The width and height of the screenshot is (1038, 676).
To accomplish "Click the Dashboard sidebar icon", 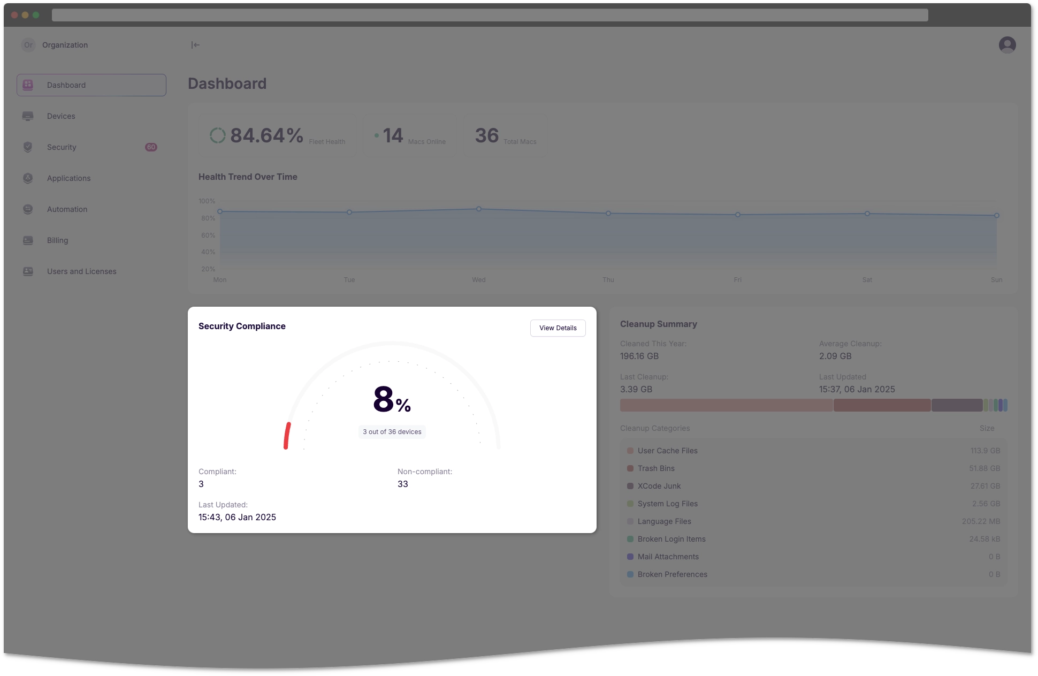I will pos(28,85).
